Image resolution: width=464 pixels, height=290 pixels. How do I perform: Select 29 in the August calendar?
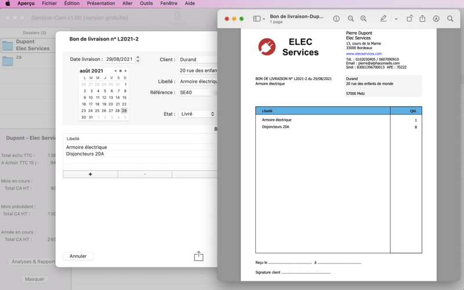pyautogui.click(x=124, y=111)
